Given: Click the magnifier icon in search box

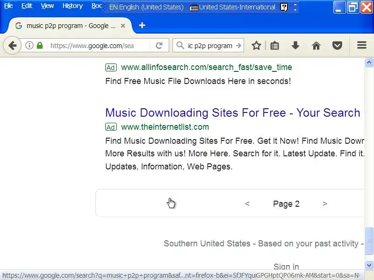Looking at the screenshot, I should click(x=180, y=45).
